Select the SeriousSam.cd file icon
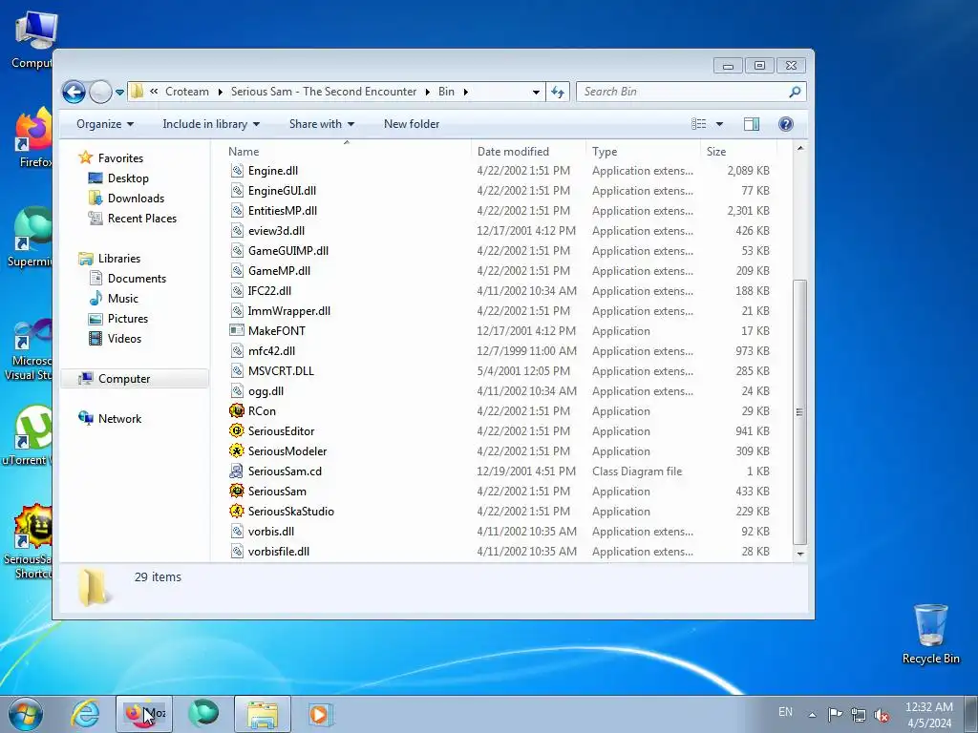Screen dimensions: 978x733 pos(237,471)
